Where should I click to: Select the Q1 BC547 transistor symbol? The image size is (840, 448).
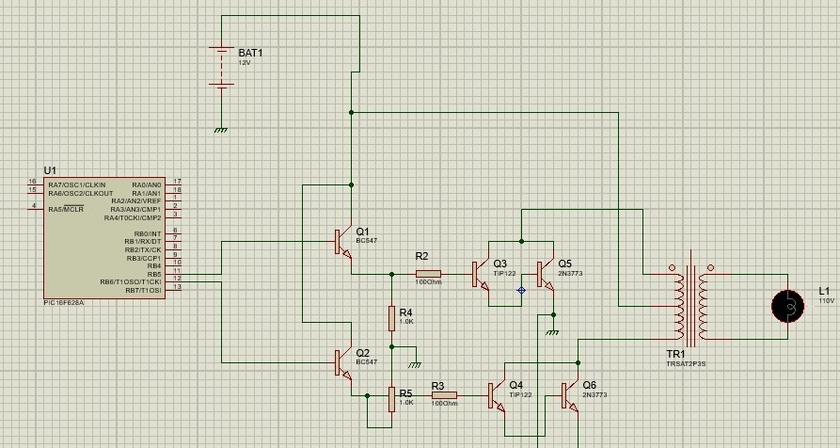343,242
